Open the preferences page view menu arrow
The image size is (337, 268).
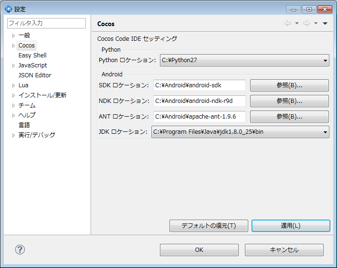[325, 23]
